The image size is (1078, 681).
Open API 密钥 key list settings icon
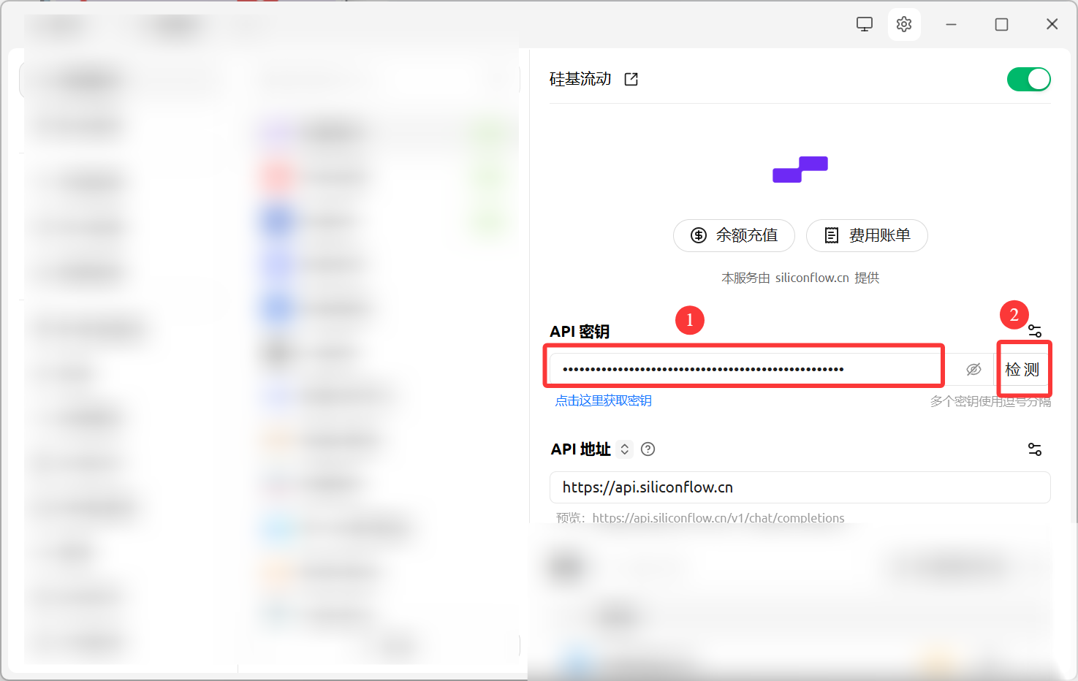click(1035, 331)
